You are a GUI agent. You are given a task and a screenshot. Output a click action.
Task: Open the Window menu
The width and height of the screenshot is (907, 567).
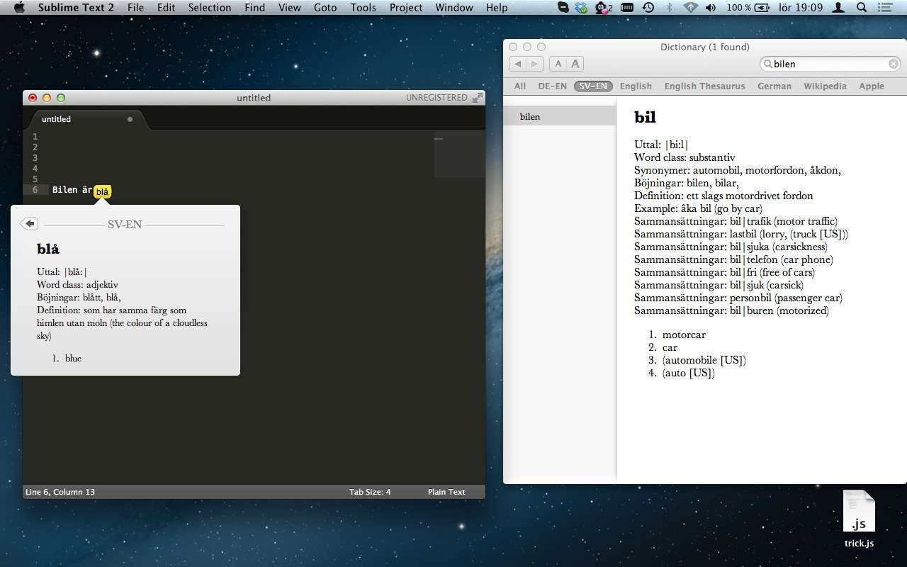(x=454, y=7)
